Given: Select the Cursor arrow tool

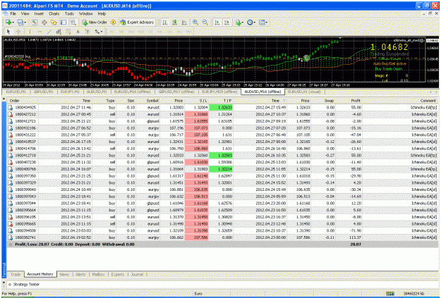Looking at the screenshot, I should [8, 32].
